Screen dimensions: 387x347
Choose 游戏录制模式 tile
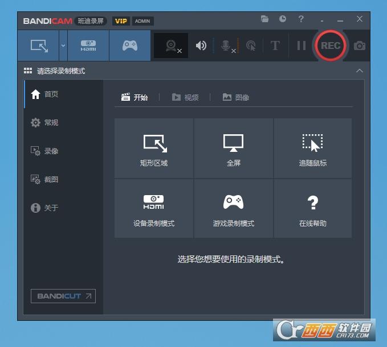click(234, 208)
